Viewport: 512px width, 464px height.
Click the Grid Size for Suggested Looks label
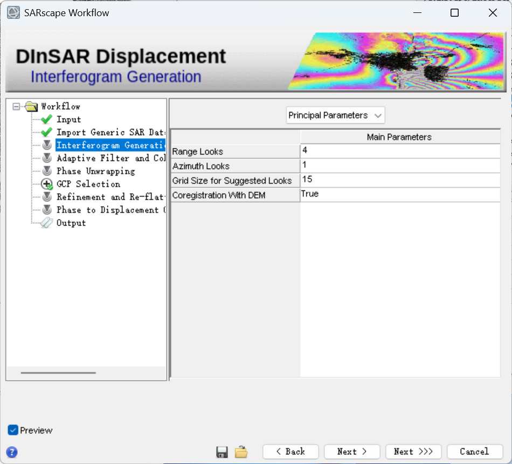[x=232, y=181]
